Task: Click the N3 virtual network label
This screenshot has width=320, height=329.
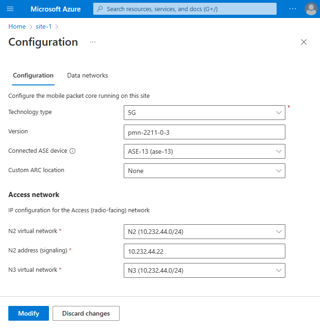Action: pos(33,269)
